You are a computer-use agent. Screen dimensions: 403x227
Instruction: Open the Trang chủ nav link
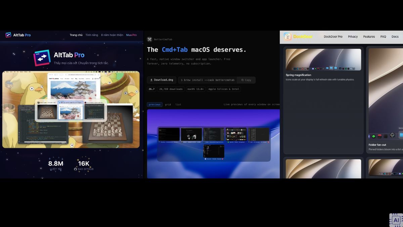[76, 35]
